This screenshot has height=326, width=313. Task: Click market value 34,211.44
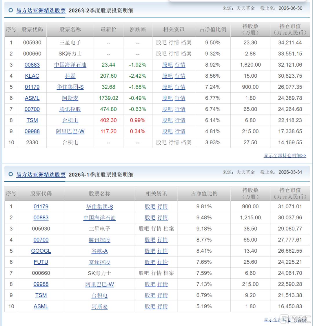pyautogui.click(x=290, y=43)
